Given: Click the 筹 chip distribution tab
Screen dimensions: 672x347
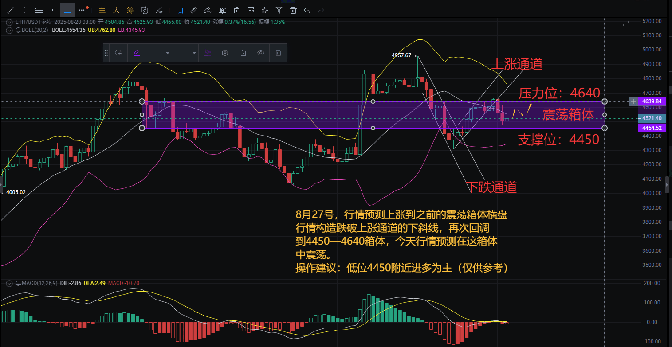Looking at the screenshot, I should coord(130,10).
